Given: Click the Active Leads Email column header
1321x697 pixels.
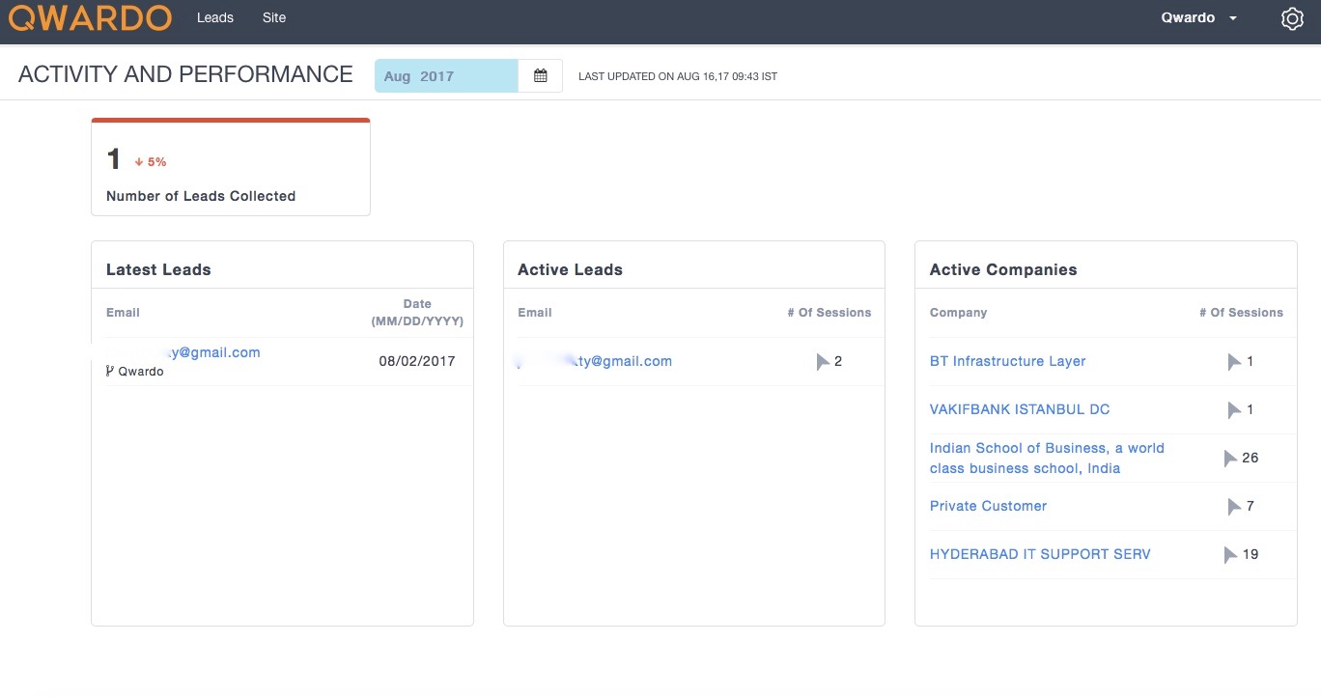Looking at the screenshot, I should (x=535, y=313).
